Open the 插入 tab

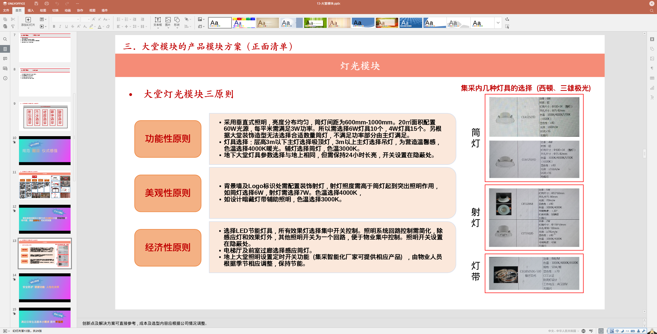click(31, 10)
